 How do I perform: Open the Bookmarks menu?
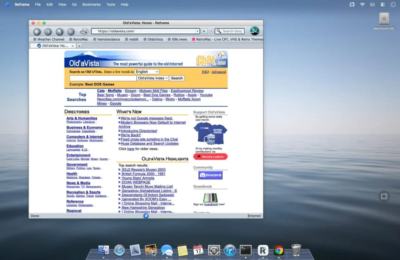pos(91,4)
